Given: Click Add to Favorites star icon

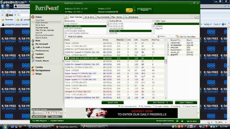Looking at the screenshot, I should [x=177, y=36].
